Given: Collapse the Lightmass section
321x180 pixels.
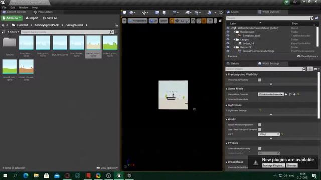Looking at the screenshot, I should tap(226, 105).
